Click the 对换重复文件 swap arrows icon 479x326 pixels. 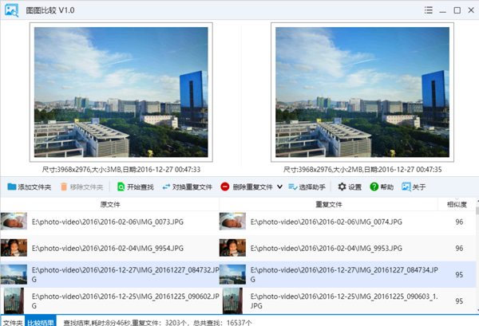pos(166,187)
